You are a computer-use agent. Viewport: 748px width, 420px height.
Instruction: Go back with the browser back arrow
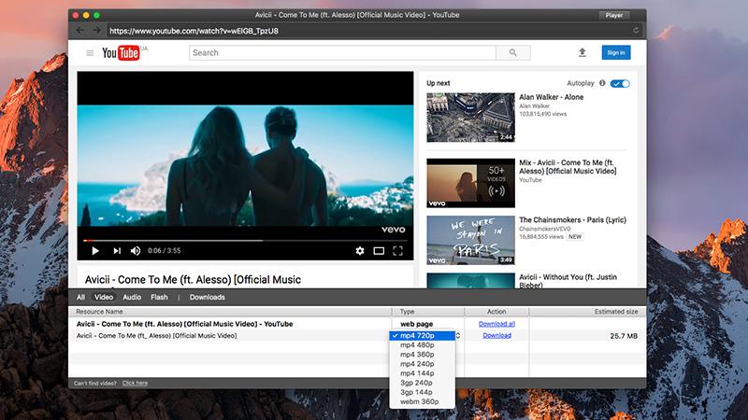point(80,31)
